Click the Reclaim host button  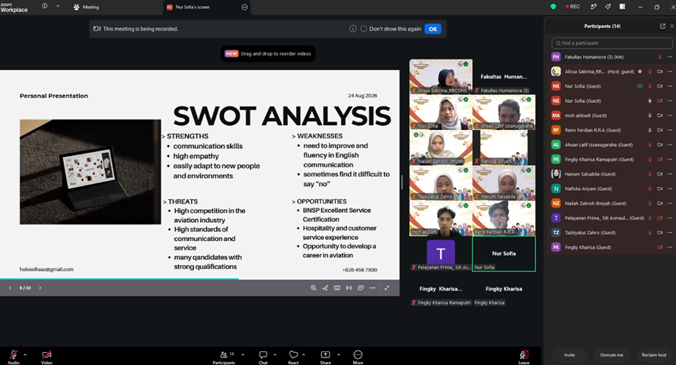[654, 354]
